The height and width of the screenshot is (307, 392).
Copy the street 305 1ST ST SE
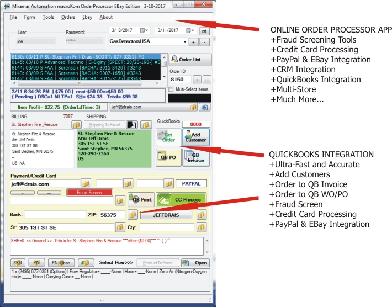pyautogui.click(x=120, y=227)
